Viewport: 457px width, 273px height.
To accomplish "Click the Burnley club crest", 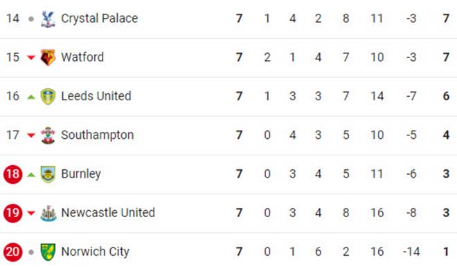I will (x=48, y=174).
